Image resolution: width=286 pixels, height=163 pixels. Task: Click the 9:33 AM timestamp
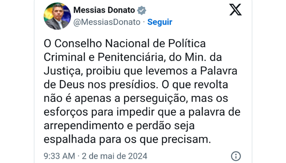click(59, 156)
